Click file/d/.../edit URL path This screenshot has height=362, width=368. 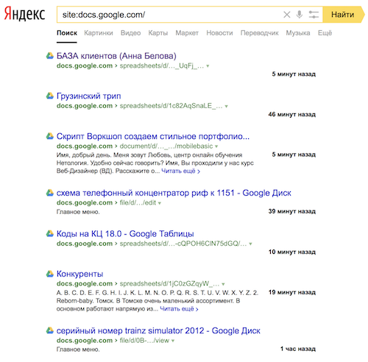tap(138, 203)
